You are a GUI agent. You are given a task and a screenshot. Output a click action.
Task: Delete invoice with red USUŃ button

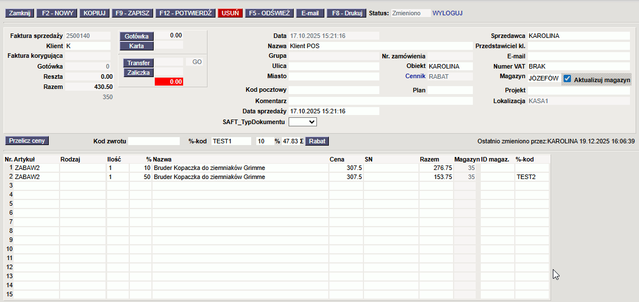tap(230, 12)
